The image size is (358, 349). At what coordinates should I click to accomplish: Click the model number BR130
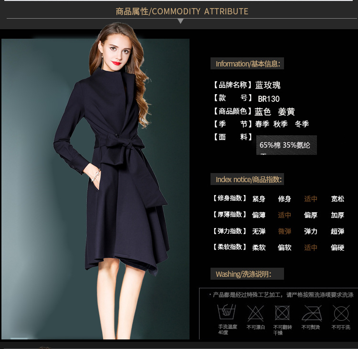click(269, 99)
